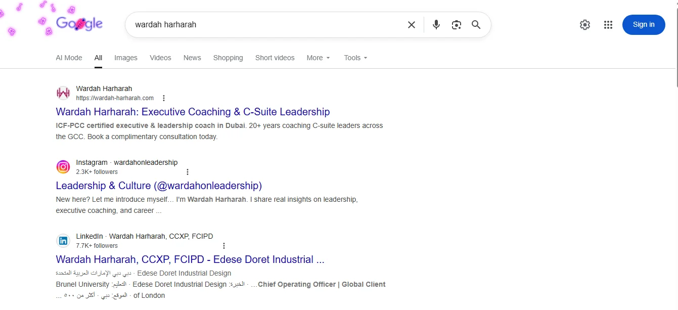Start voice search with microphone icon
678x310 pixels.
(436, 25)
